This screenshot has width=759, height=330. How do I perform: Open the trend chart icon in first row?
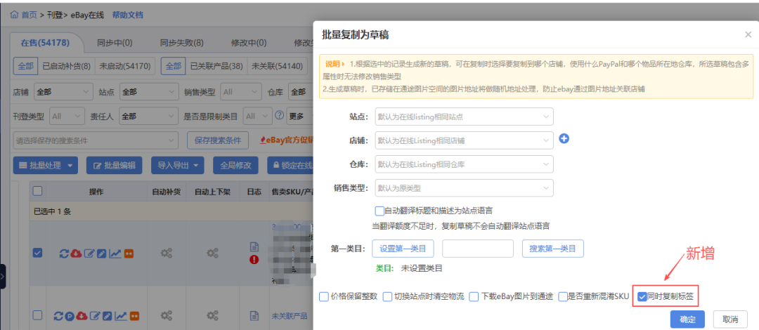click(115, 253)
